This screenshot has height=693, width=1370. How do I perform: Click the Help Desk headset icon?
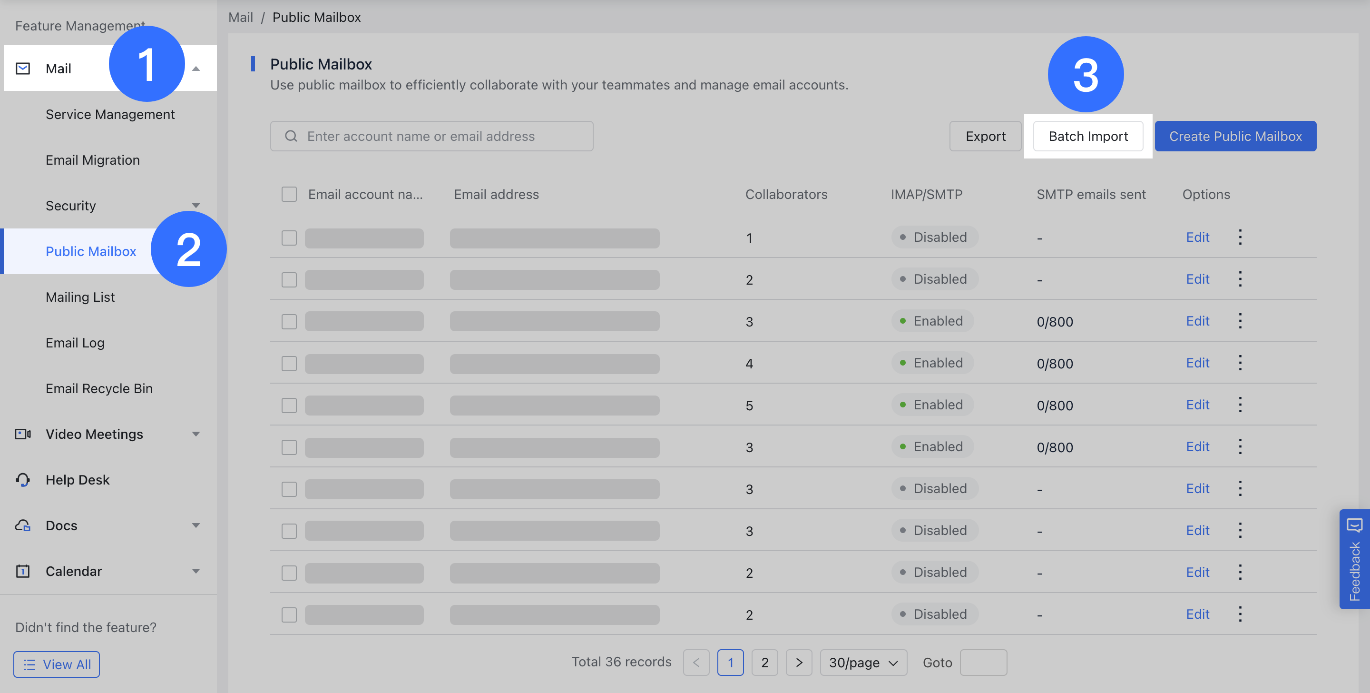[x=22, y=480]
